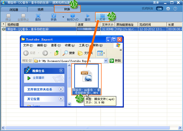Click the forward arrow in Explorer
The width and height of the screenshot is (183, 131).
click(45, 53)
